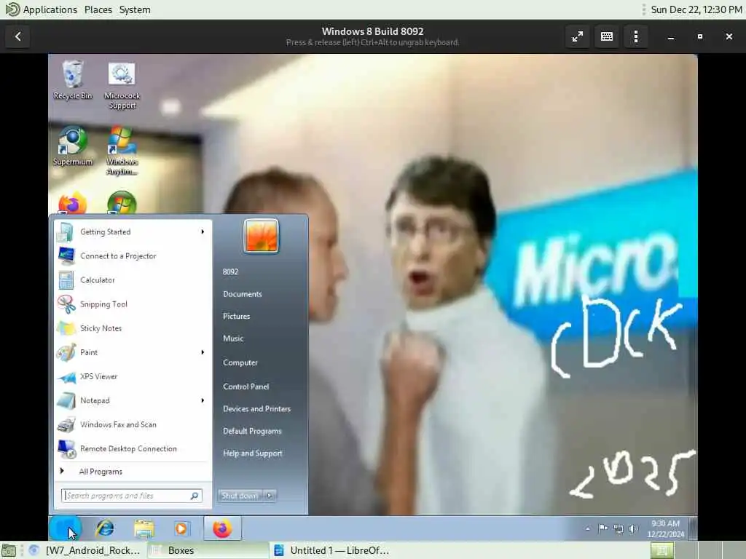746x559 pixels.
Task: Click the Windows Start orb button
Action: pyautogui.click(x=65, y=528)
